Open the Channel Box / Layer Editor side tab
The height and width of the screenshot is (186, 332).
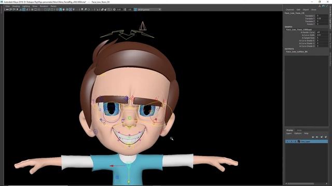click(x=330, y=18)
